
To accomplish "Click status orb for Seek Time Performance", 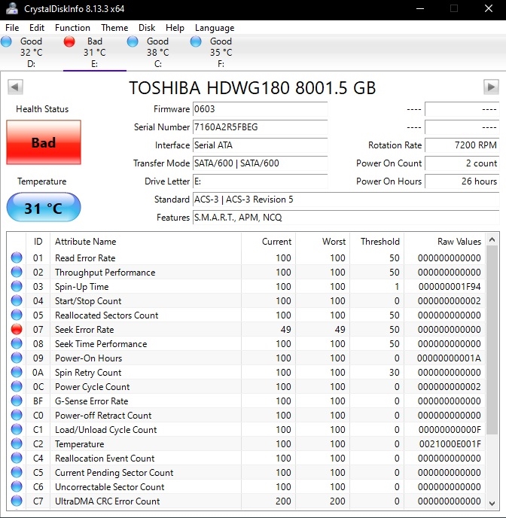I will [17, 343].
